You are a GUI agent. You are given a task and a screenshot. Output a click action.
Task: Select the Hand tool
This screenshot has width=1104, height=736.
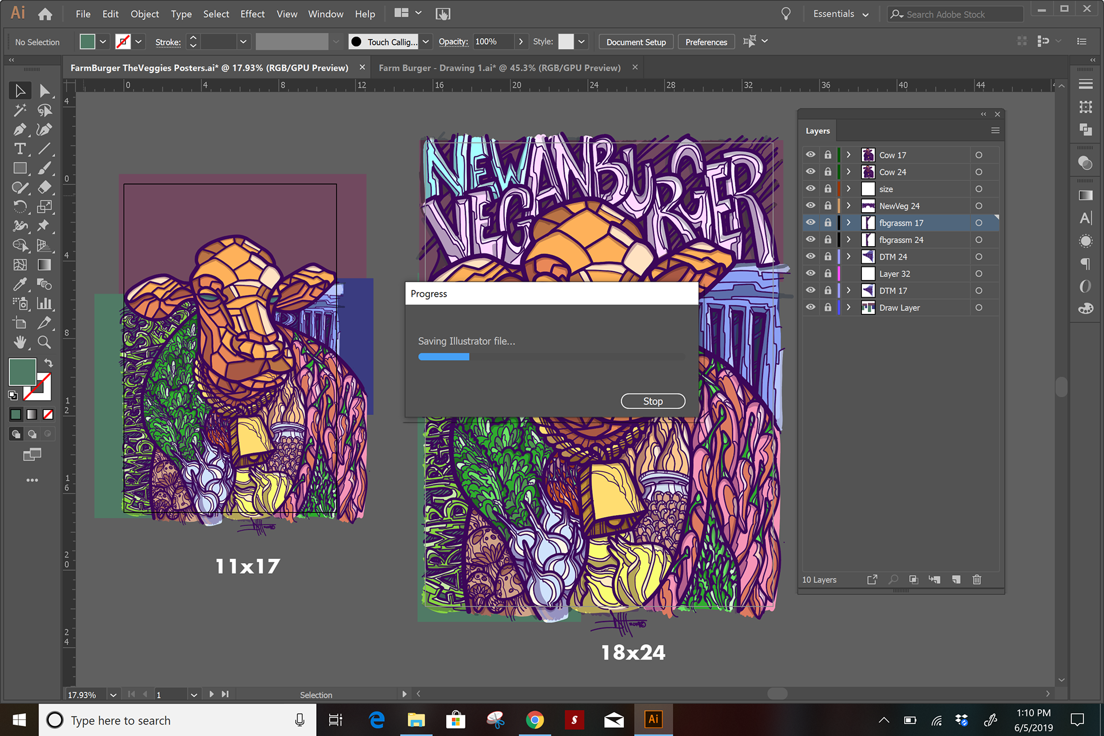[20, 342]
